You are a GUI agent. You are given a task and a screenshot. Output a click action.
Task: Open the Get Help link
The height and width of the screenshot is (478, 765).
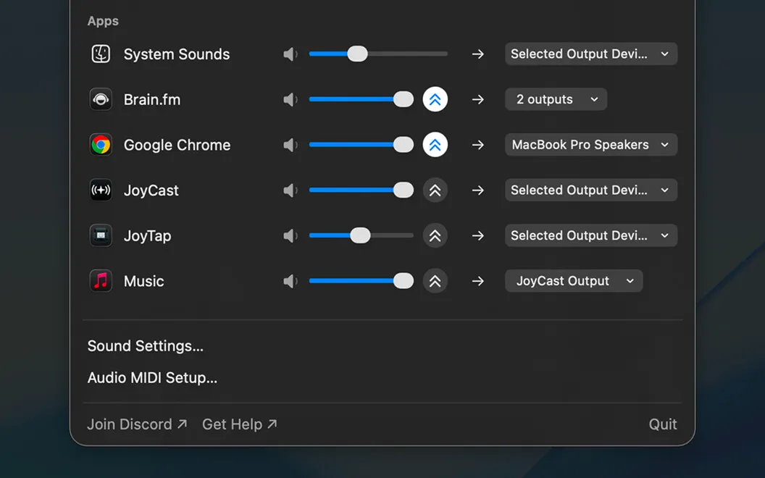pos(240,424)
